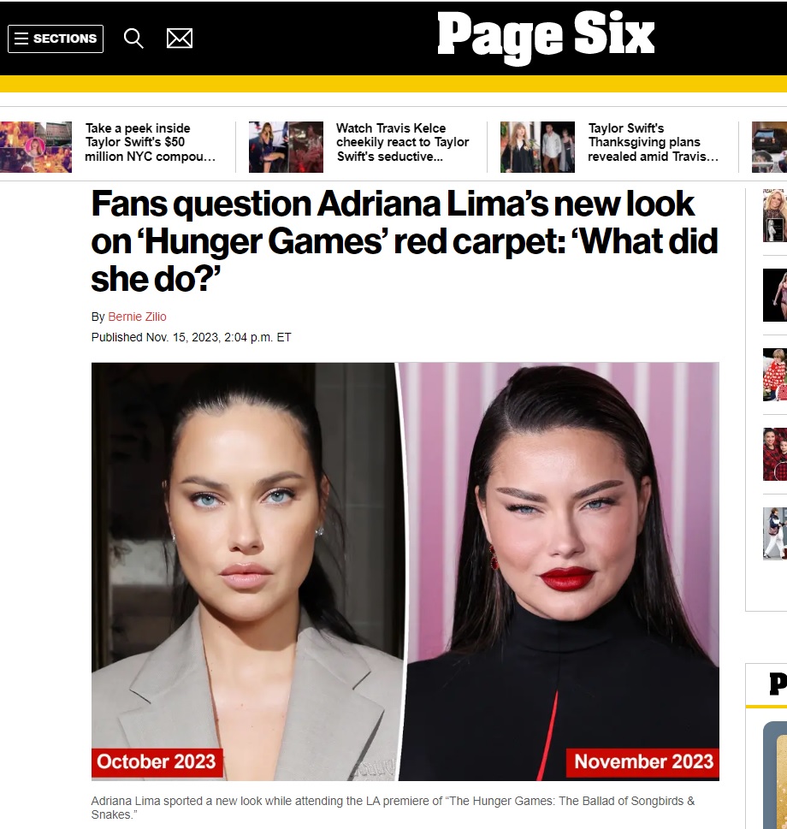Viewport: 787px width, 829px height.
Task: Open top sidebar thumbnail of blonde woman
Action: click(x=775, y=216)
